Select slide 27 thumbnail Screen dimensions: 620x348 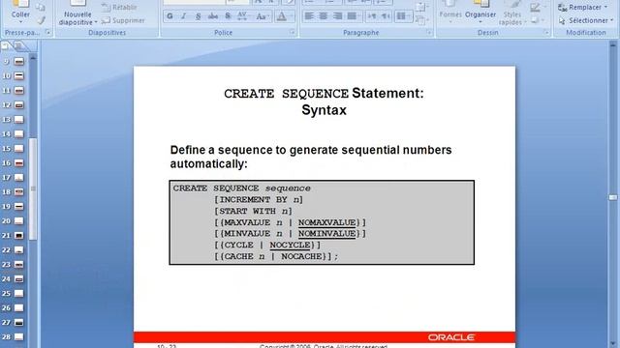click(19, 322)
